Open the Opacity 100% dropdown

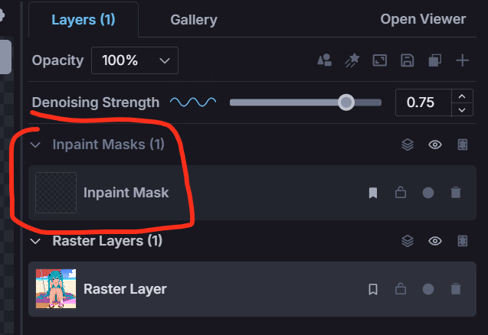click(x=135, y=60)
